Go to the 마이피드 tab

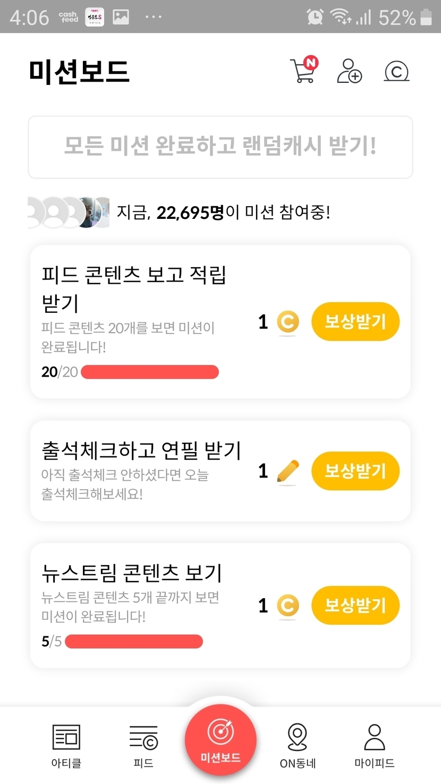click(375, 746)
